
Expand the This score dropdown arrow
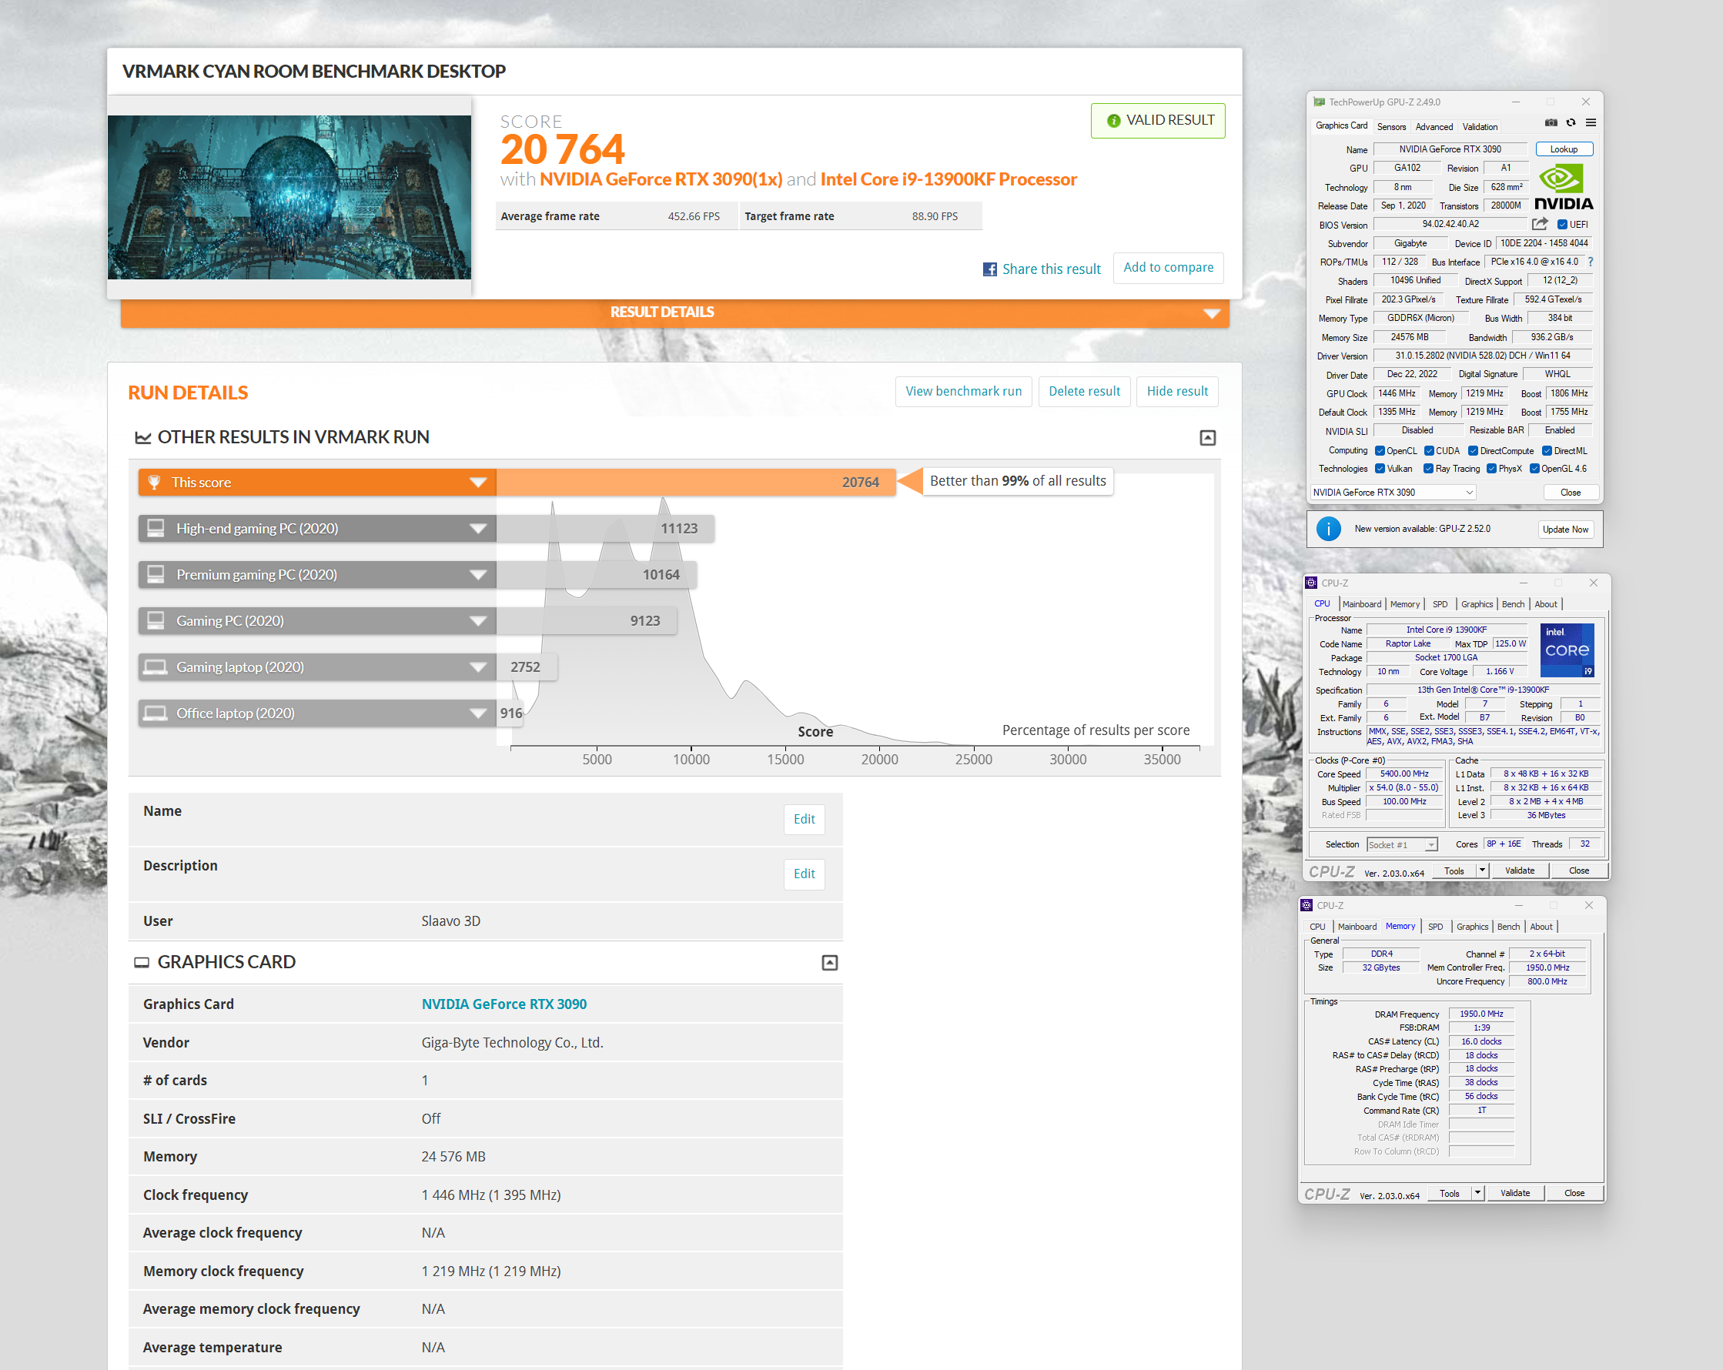click(478, 483)
